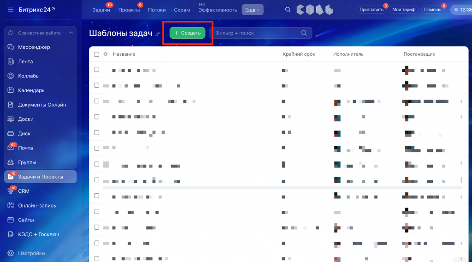Click the Пригласить button
The height and width of the screenshot is (262, 472).
coord(372,10)
